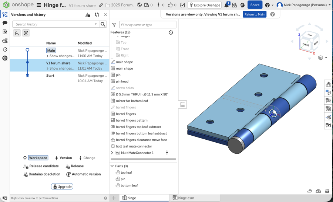Click the filter funnel icon in feature list

114,25
